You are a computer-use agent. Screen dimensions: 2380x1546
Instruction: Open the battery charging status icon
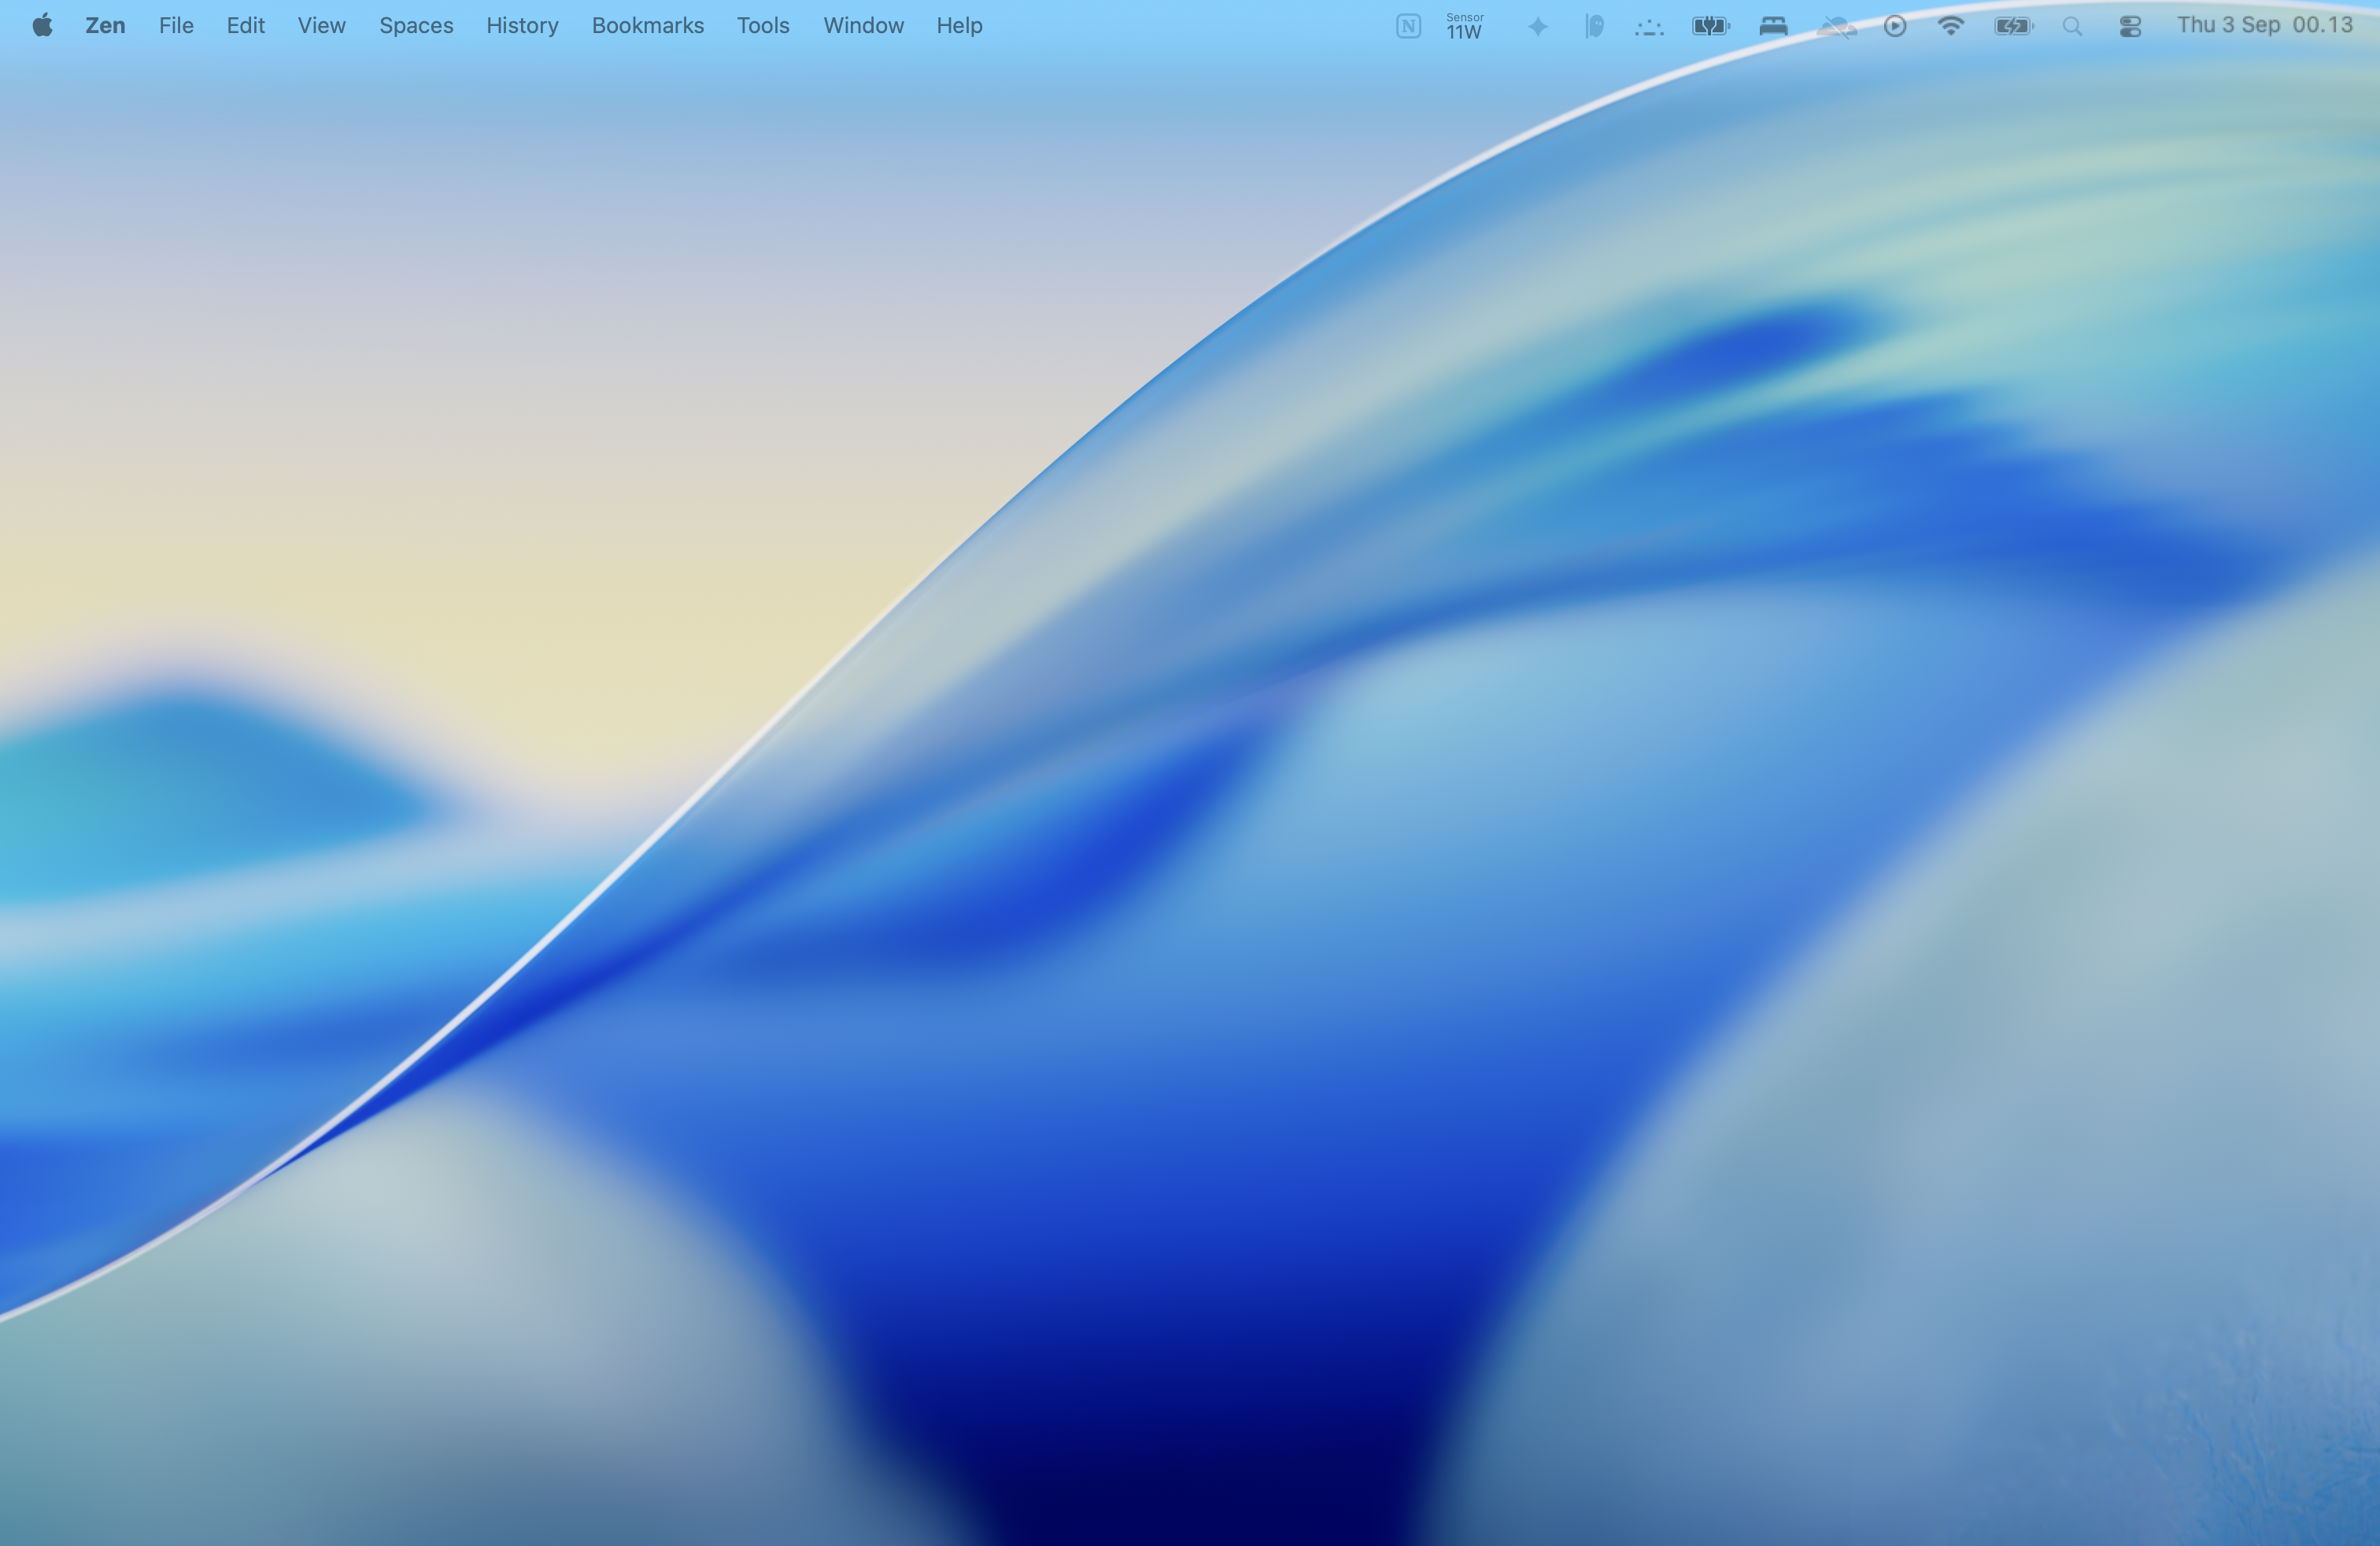tap(2013, 26)
